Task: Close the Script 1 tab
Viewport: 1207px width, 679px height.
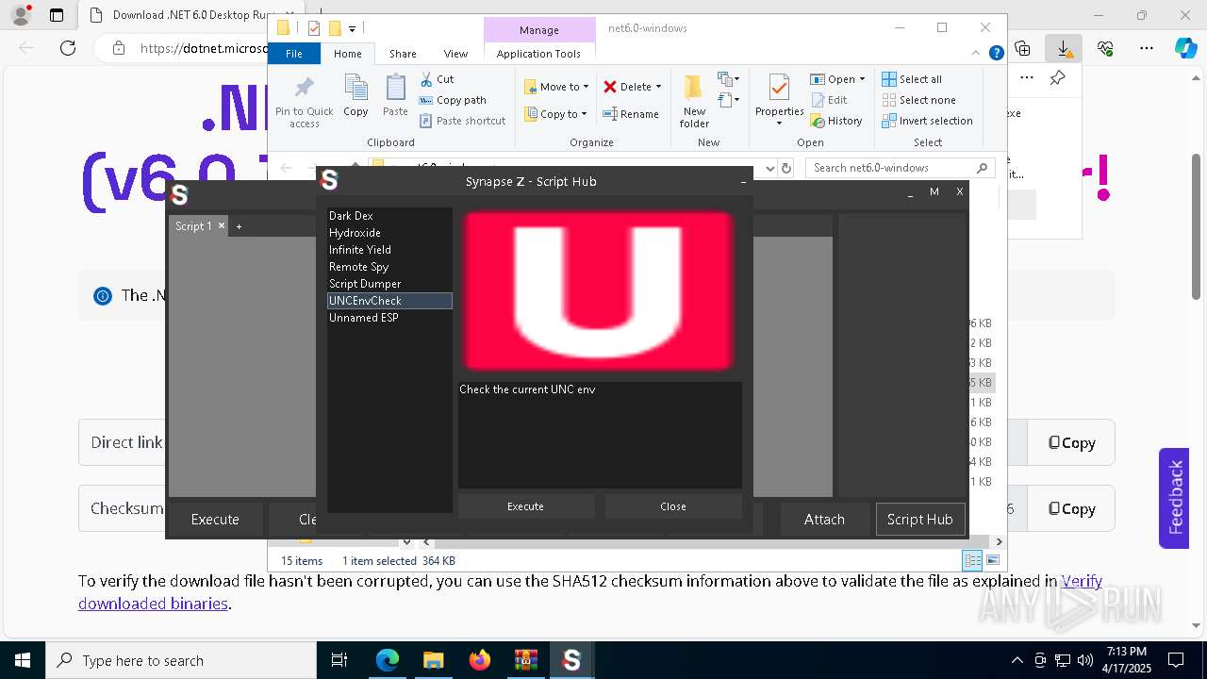Action: [222, 225]
